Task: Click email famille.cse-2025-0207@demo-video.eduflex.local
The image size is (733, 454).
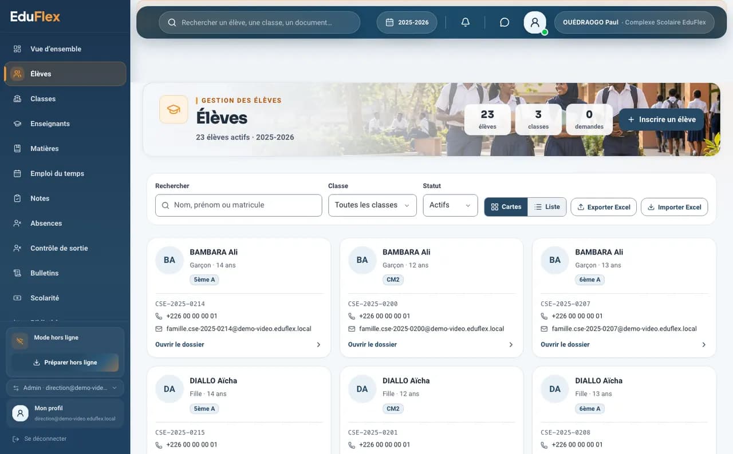Action: tap(624, 329)
